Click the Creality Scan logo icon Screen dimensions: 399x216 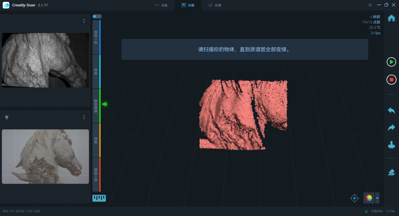(x=6, y=5)
